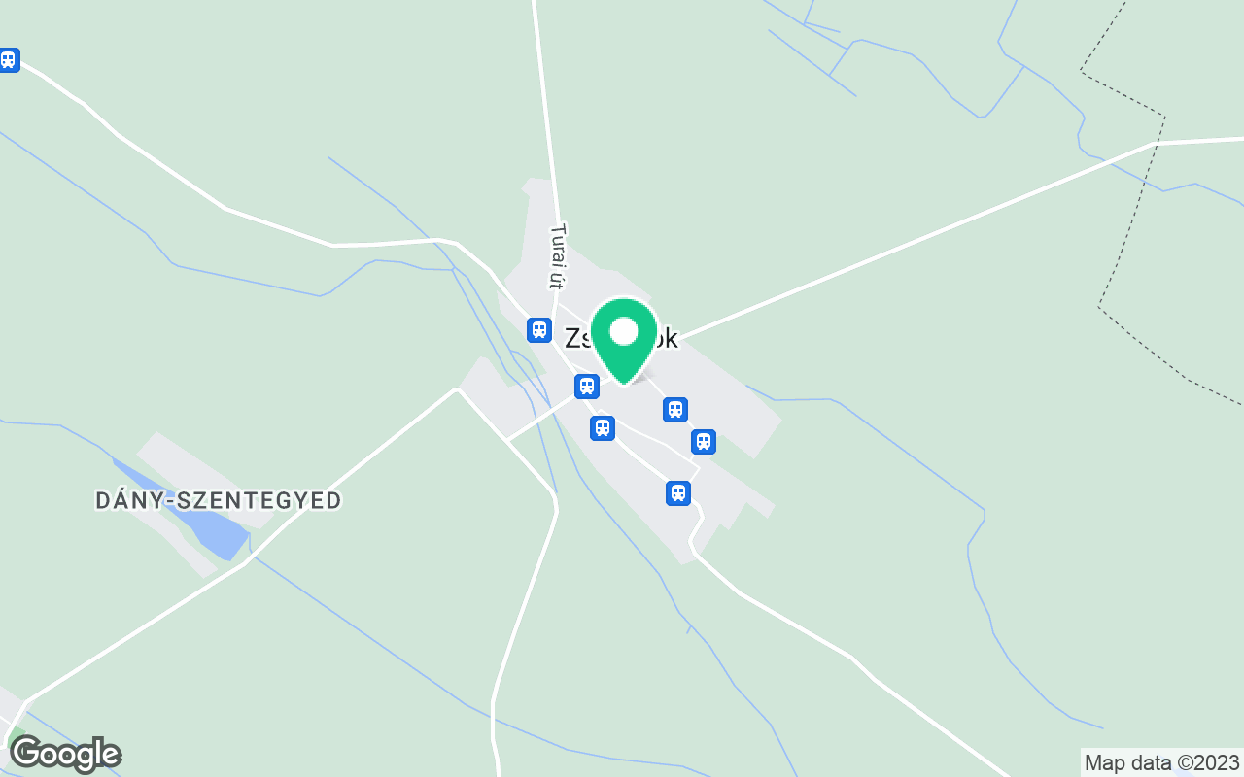
Task: Open the Google logo link
Action: tap(65, 754)
